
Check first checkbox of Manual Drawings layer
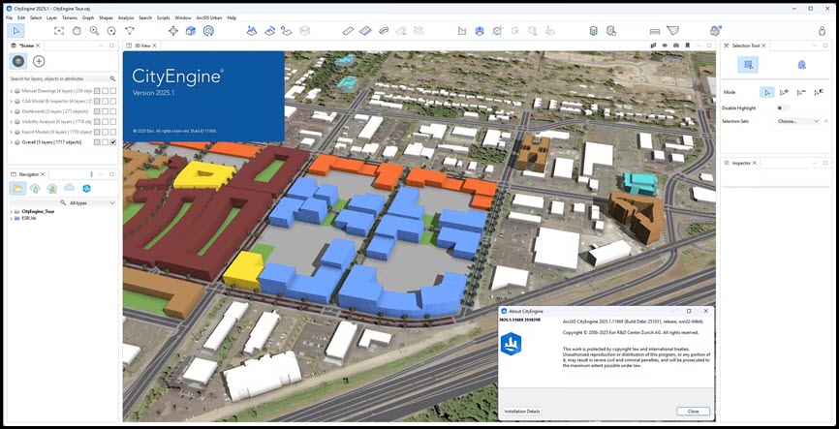(x=97, y=91)
